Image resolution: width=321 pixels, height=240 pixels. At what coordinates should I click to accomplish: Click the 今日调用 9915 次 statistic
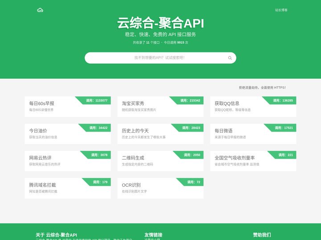[x=176, y=43]
